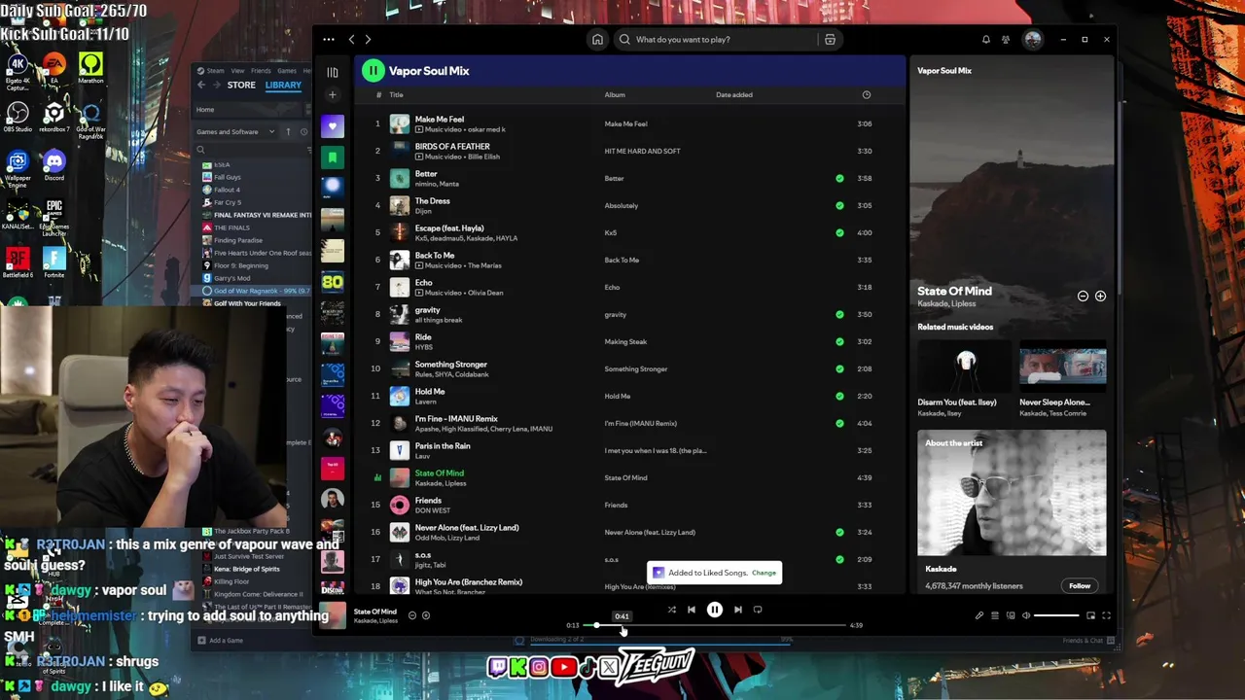Toggle shuffle in the Spotify player bar

[x=671, y=610]
